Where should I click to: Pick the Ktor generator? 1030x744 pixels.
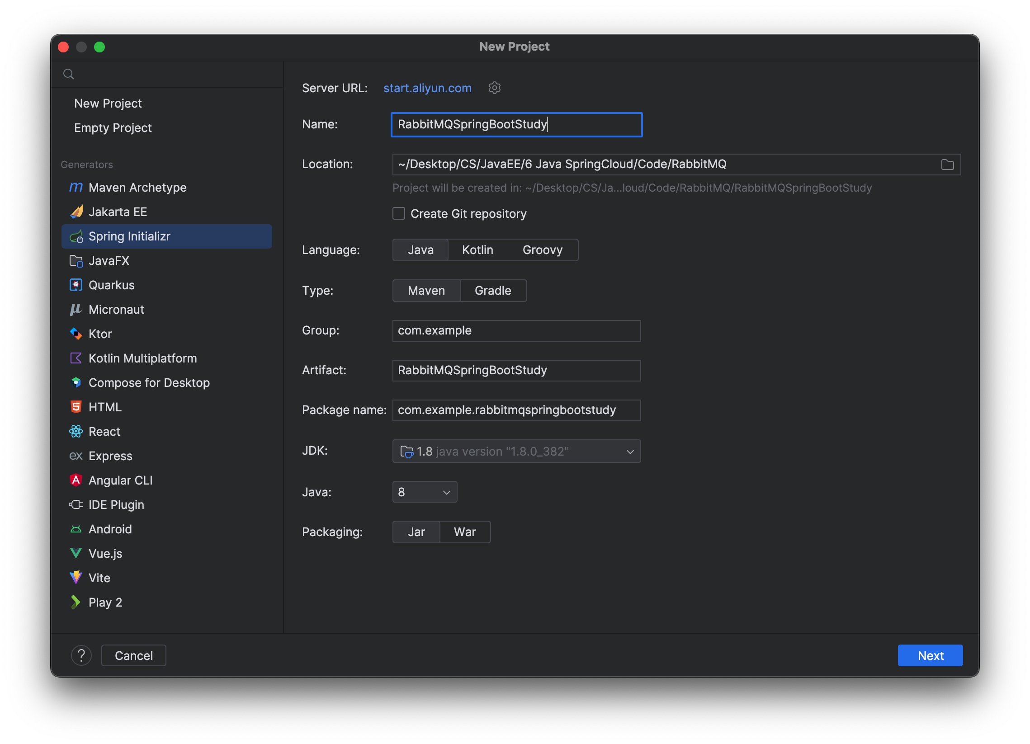click(100, 334)
